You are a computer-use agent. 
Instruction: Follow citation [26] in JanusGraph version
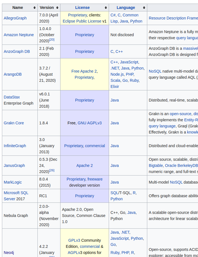click(52, 170)
